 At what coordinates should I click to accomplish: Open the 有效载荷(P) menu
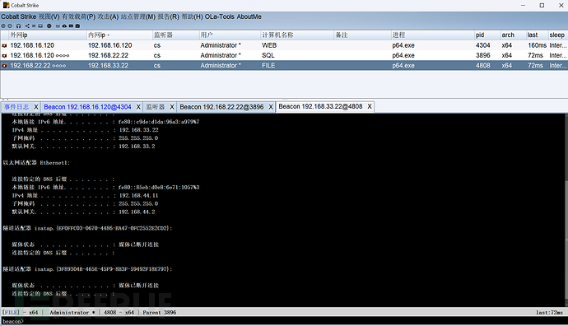click(78, 16)
